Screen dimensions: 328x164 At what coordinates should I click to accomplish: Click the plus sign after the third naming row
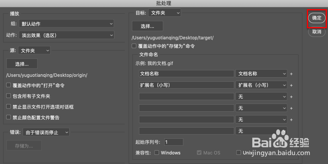291,97
